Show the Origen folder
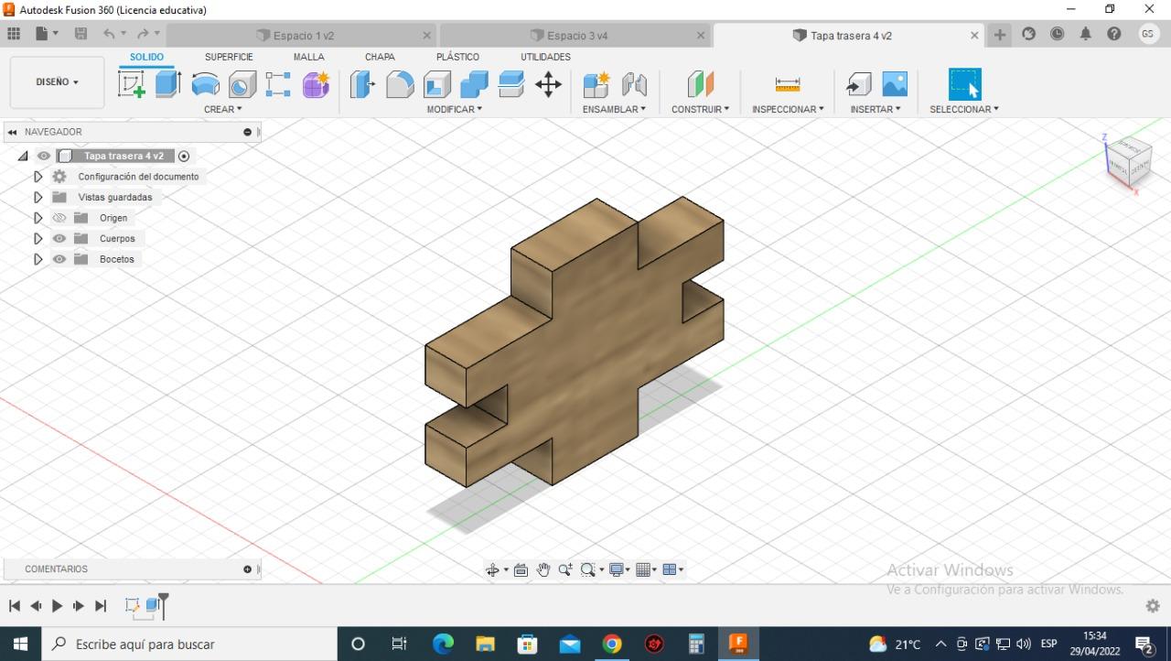The height and width of the screenshot is (661, 1171). tap(59, 218)
